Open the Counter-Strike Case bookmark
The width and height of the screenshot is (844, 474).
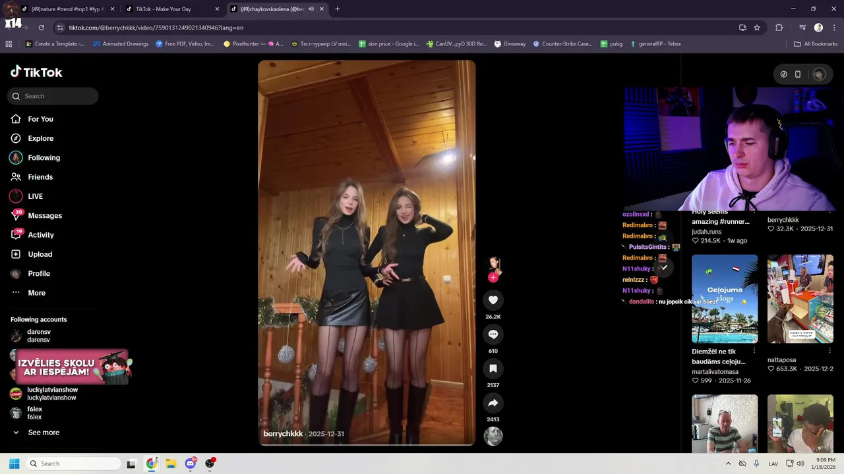click(562, 44)
